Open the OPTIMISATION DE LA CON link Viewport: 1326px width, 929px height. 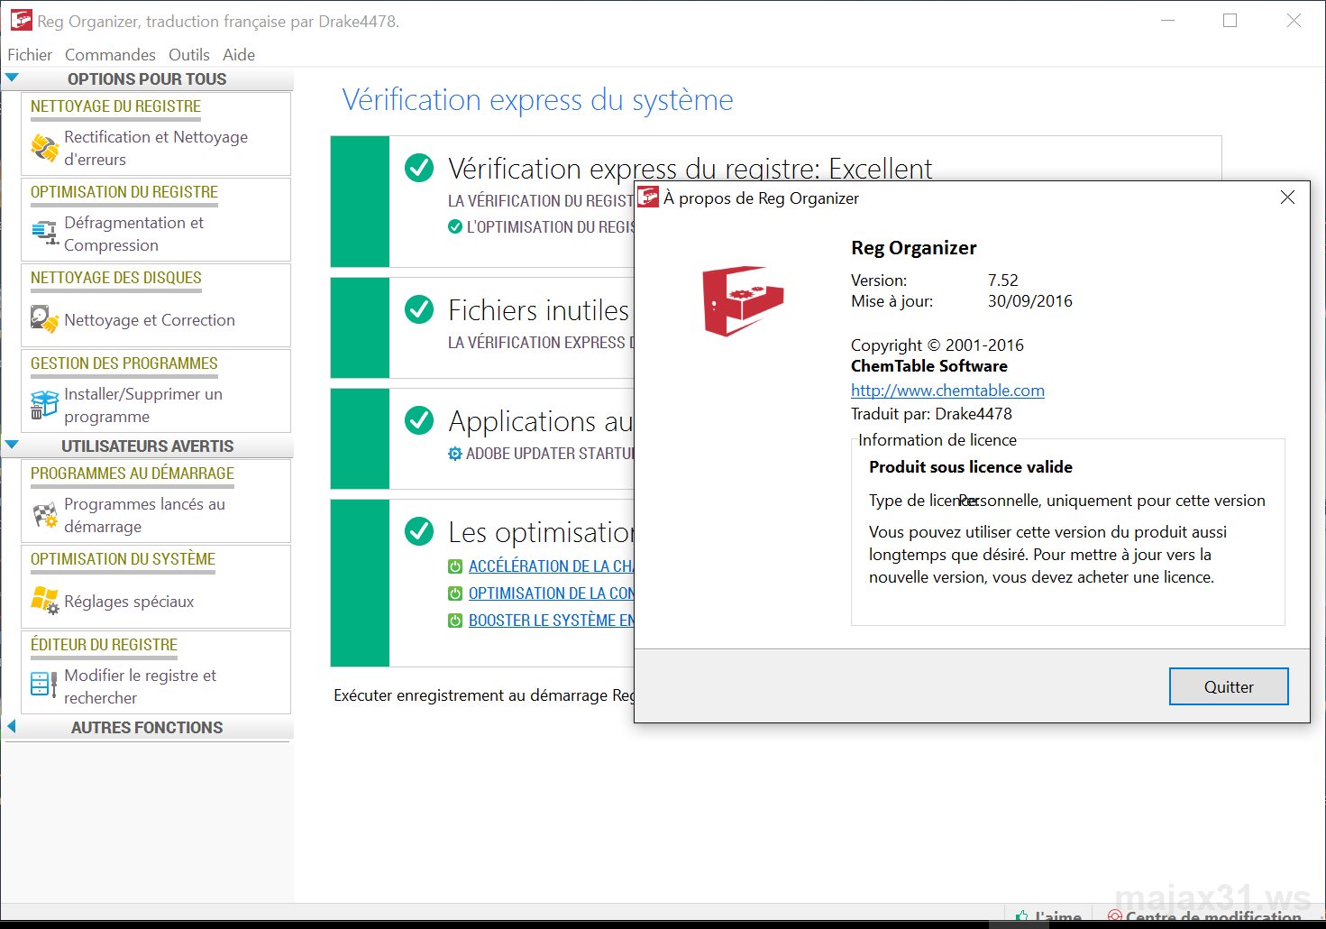pyautogui.click(x=551, y=593)
